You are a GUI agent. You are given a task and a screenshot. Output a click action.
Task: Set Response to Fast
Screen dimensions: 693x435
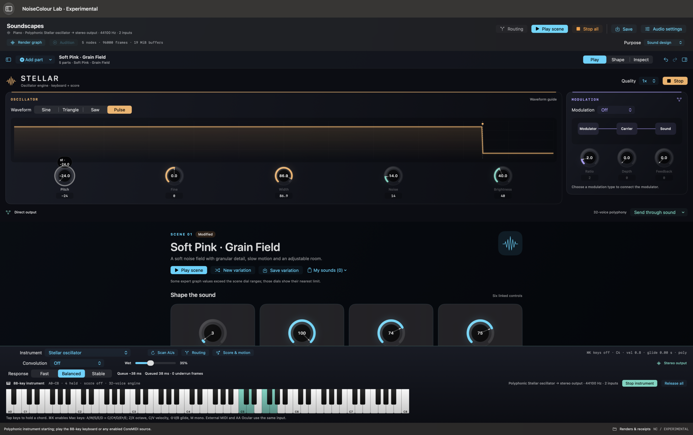point(44,374)
